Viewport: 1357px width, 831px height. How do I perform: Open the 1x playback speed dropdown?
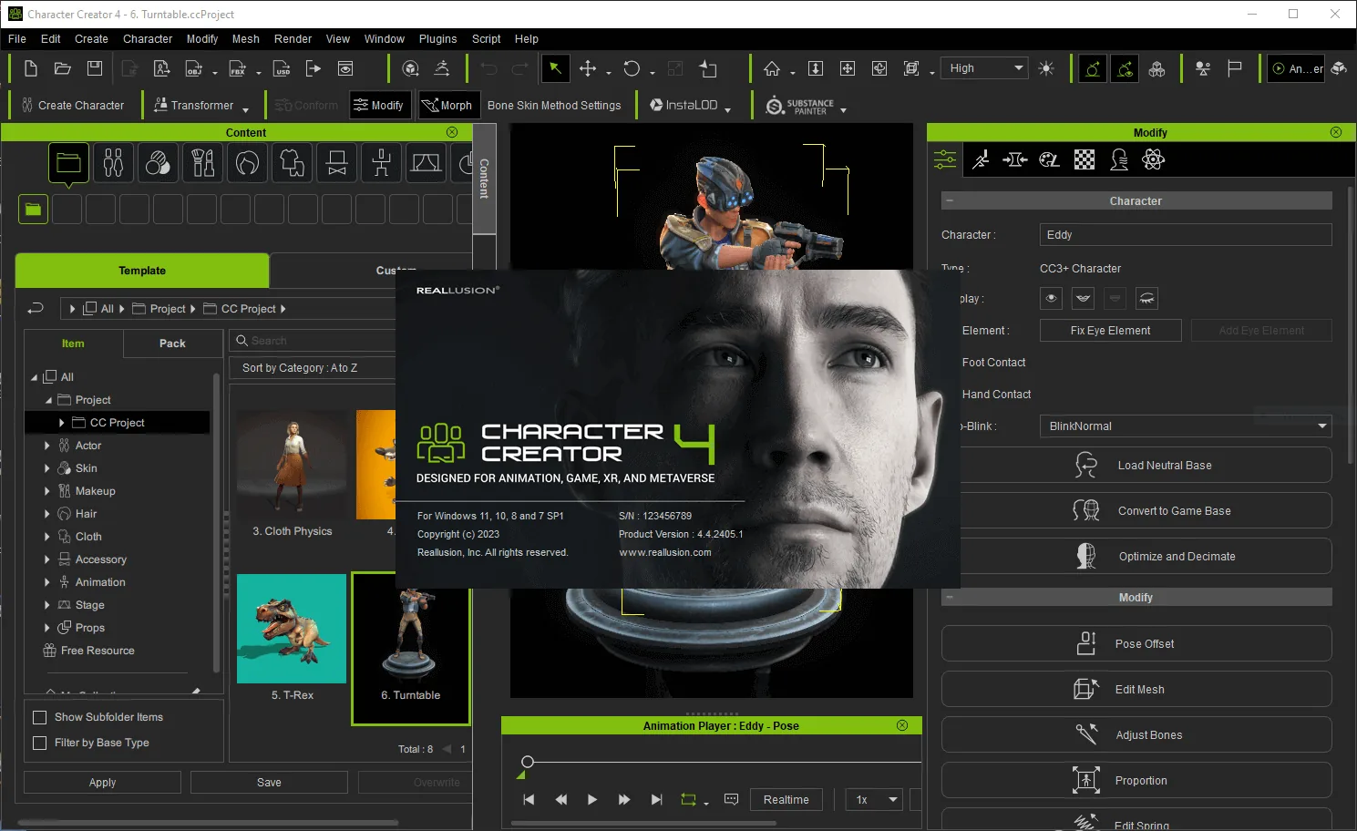pos(874,799)
